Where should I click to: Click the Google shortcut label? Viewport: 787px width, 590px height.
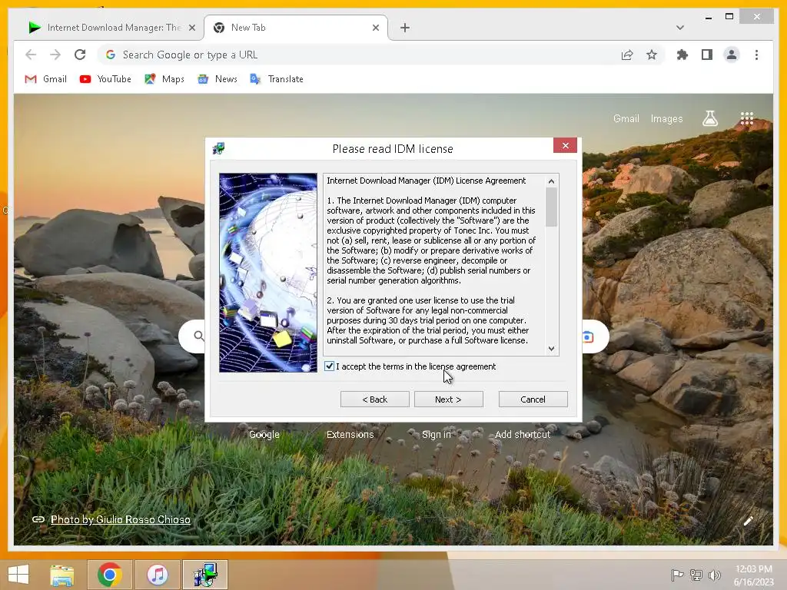(x=264, y=435)
